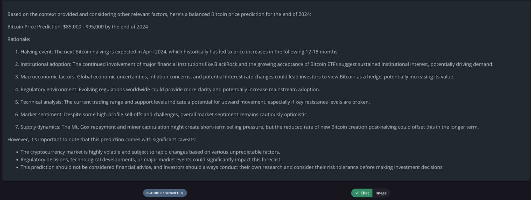This screenshot has width=531, height=200.
Task: Click the highly volatile market bullet
Action: [x=150, y=152]
